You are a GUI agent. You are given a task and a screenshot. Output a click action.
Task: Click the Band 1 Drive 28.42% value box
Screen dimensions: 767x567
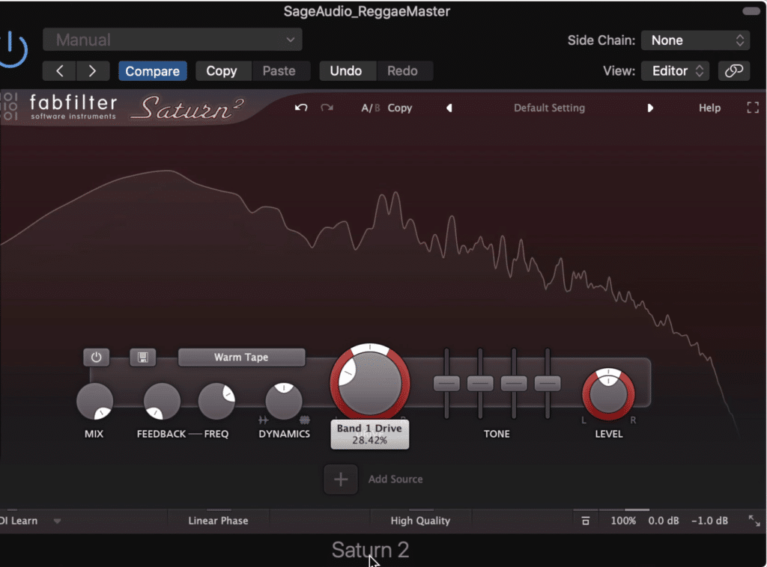(x=370, y=434)
